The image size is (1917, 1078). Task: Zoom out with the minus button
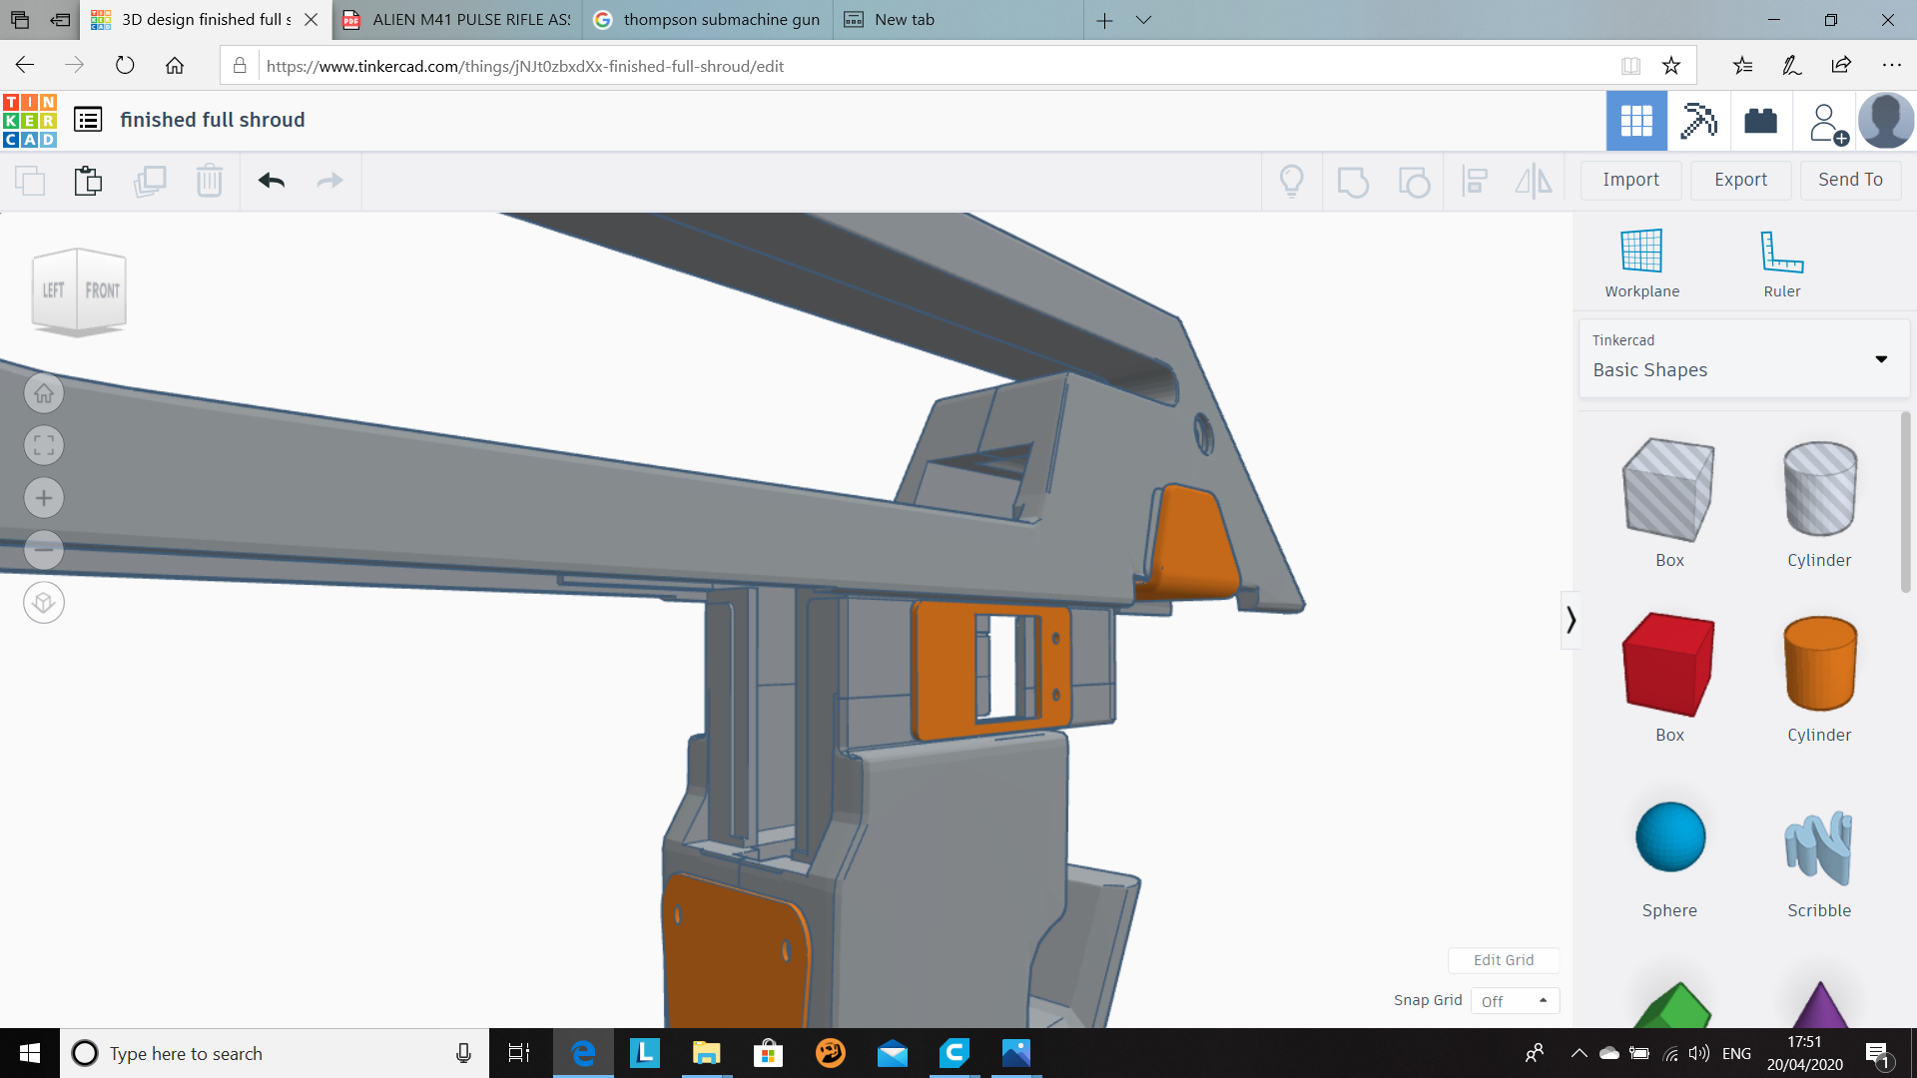tap(44, 550)
